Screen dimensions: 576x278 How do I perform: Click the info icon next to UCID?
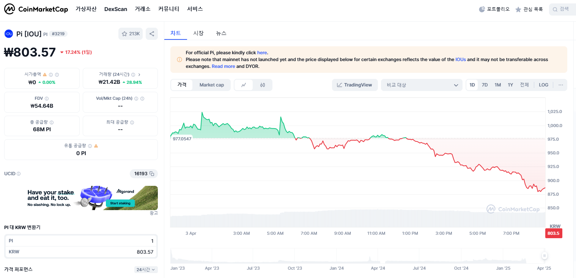click(x=19, y=174)
